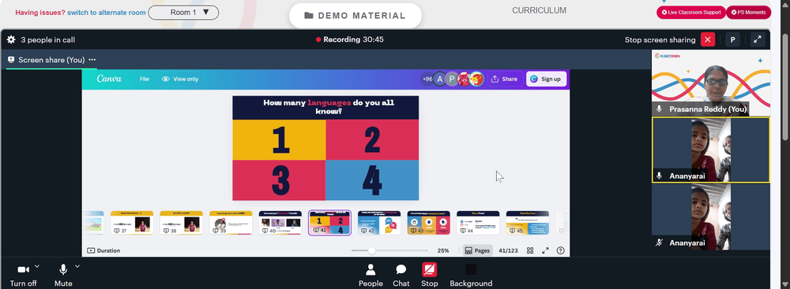
Task: Select slide thumbnail 44
Action: 478,223
